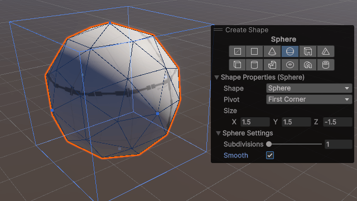Select the Cone shape icon
Screen dimensions: 357x201
click(272, 51)
